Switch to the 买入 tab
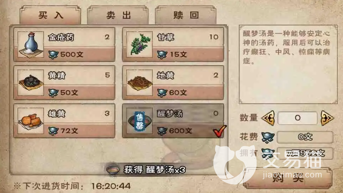 tap(50, 15)
